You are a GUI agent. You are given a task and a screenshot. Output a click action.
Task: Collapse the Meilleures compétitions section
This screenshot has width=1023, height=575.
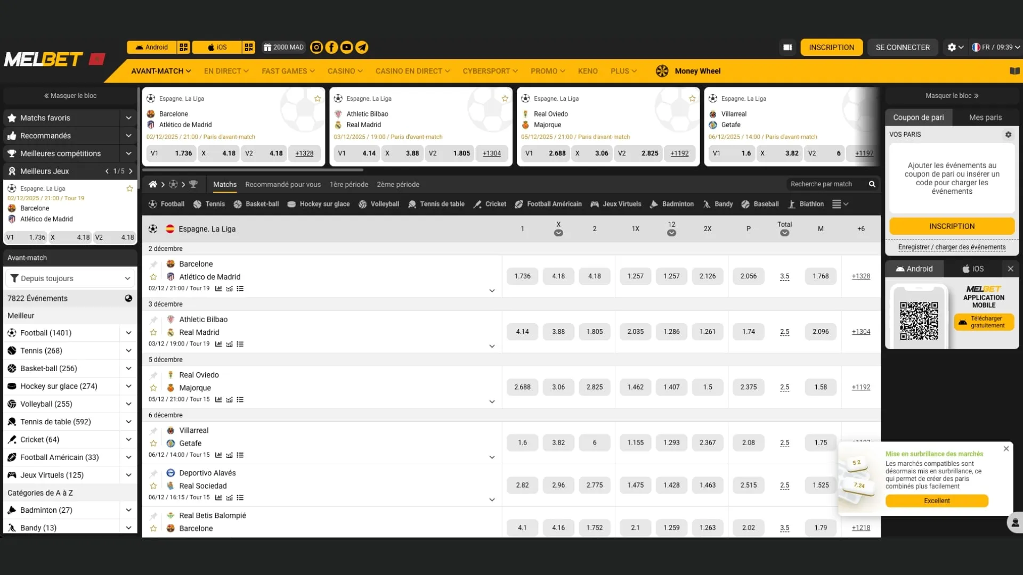click(x=128, y=153)
